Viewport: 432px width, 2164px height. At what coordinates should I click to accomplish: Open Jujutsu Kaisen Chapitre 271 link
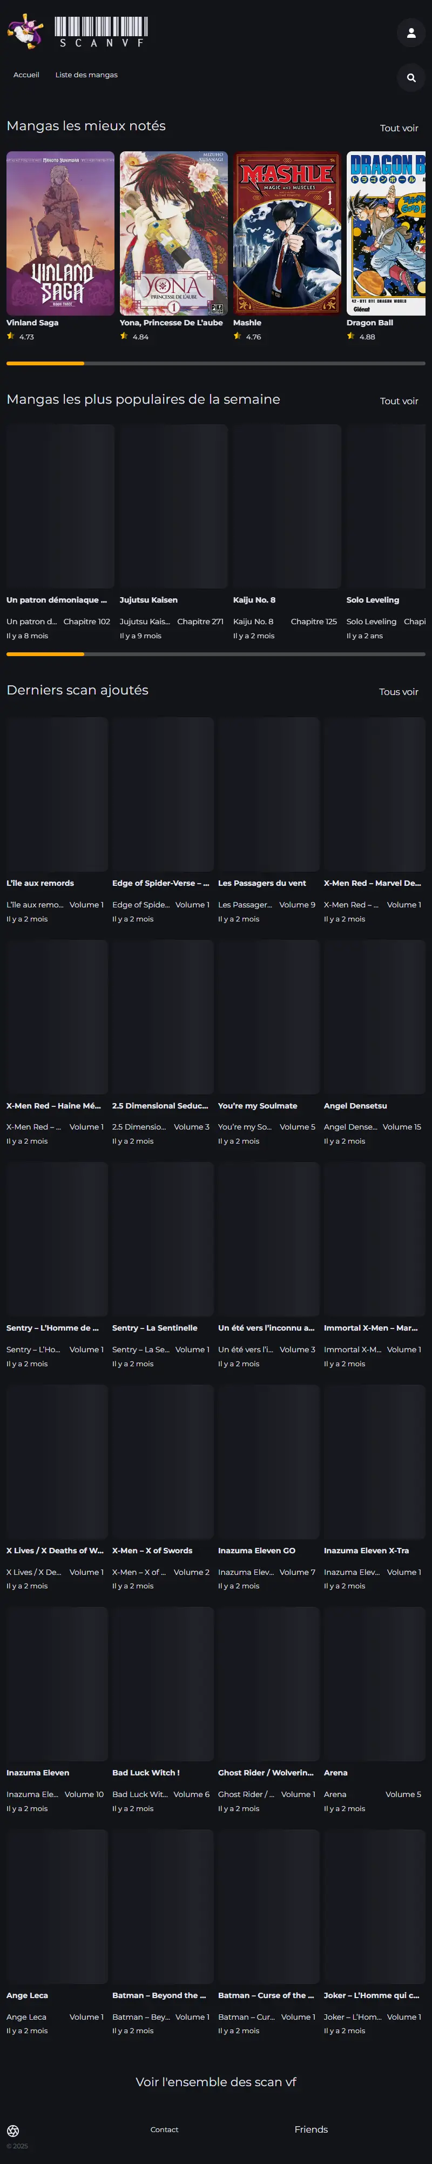(x=200, y=622)
